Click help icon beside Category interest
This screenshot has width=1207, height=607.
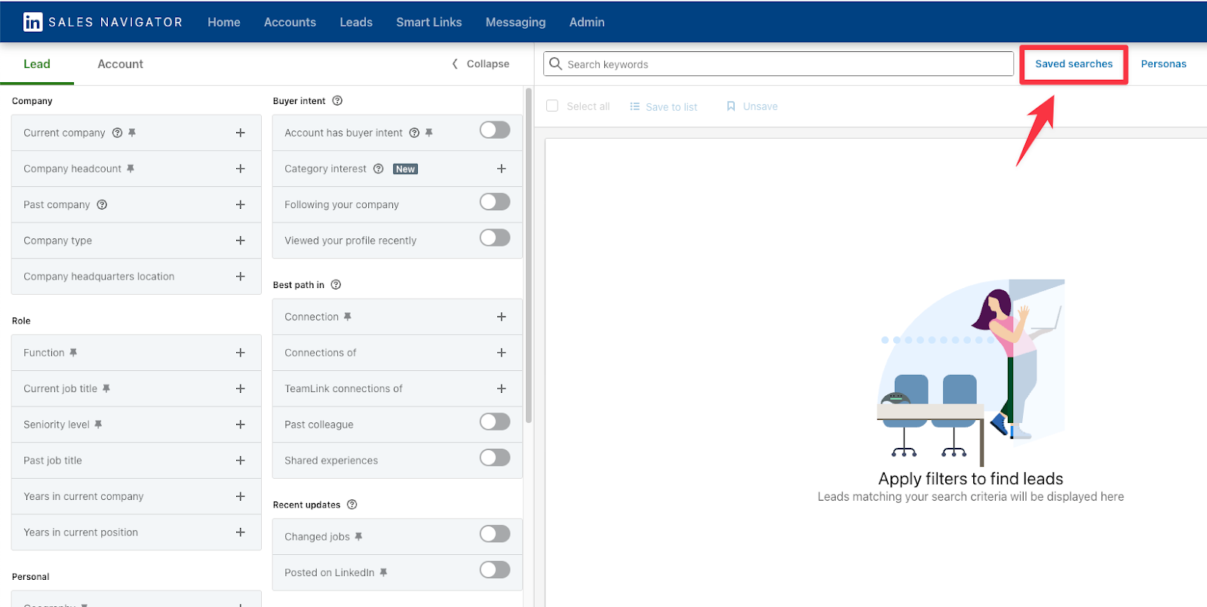click(x=379, y=169)
